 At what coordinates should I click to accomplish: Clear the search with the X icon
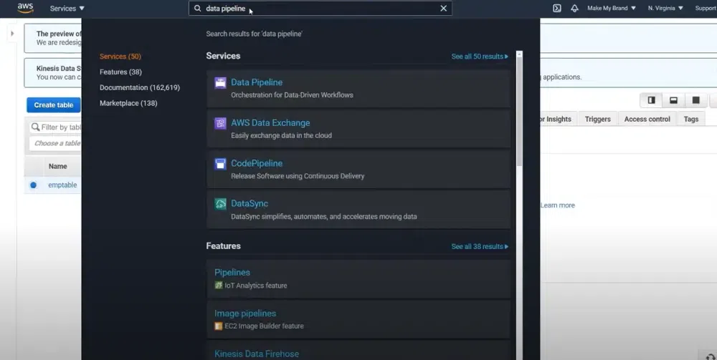click(x=443, y=8)
